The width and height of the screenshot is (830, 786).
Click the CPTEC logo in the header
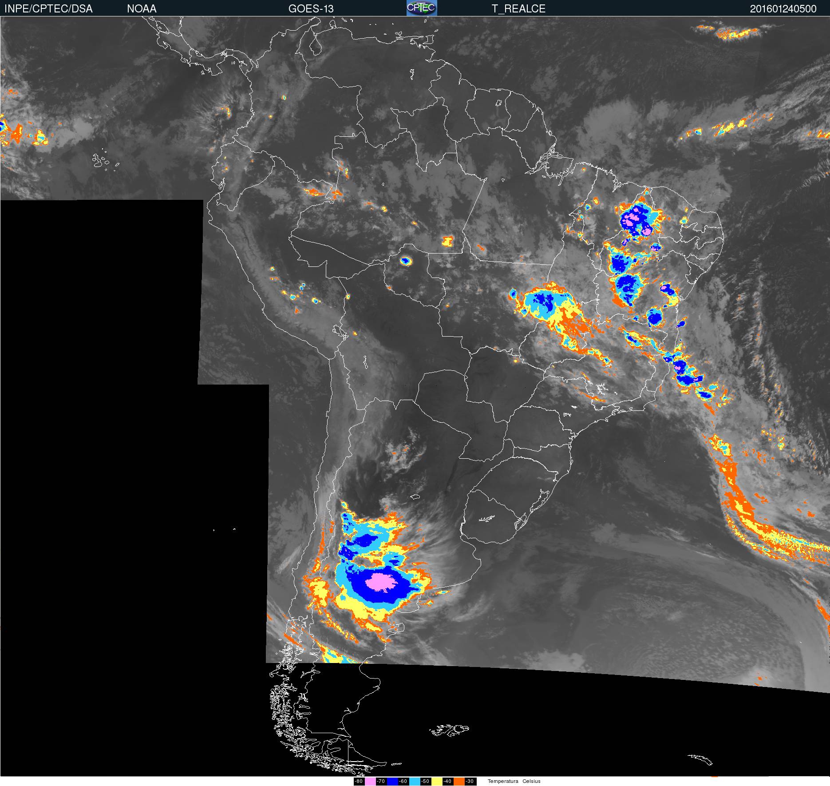[422, 8]
